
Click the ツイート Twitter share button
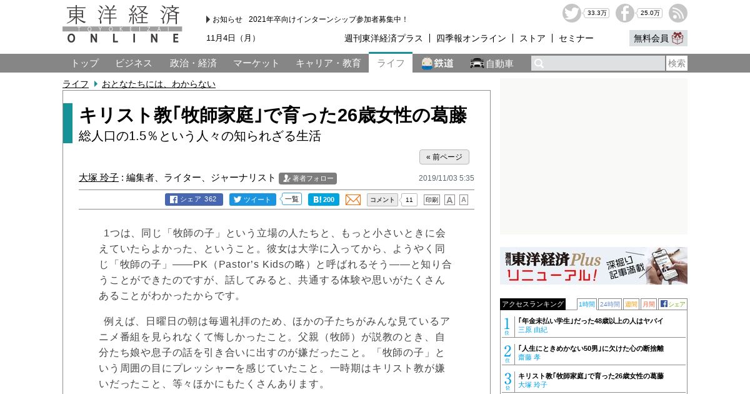tap(252, 200)
